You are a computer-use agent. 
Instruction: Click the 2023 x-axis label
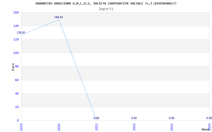tap(172, 127)
